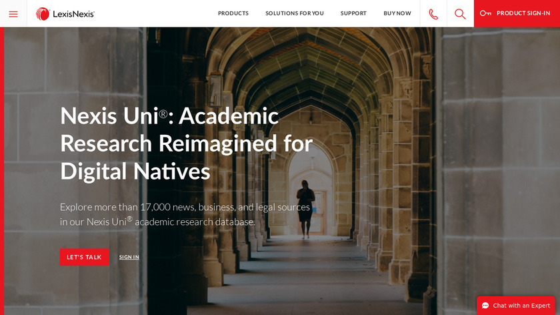
Task: Open Solutions For You menu
Action: click(x=294, y=13)
